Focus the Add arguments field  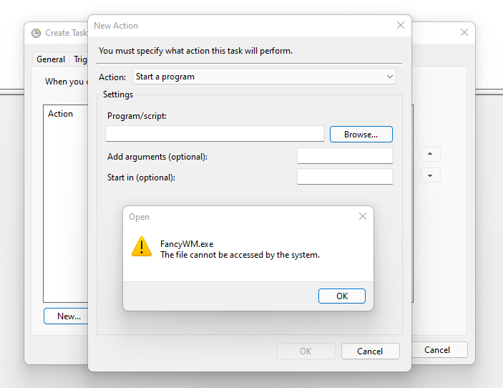[345, 155]
